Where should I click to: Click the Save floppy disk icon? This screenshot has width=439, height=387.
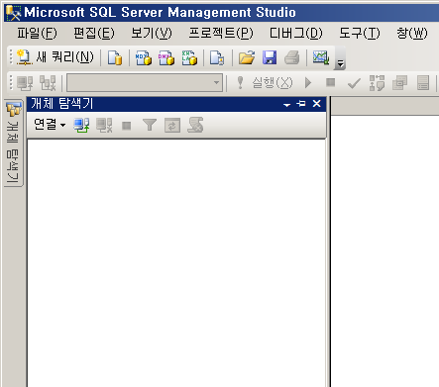[270, 57]
